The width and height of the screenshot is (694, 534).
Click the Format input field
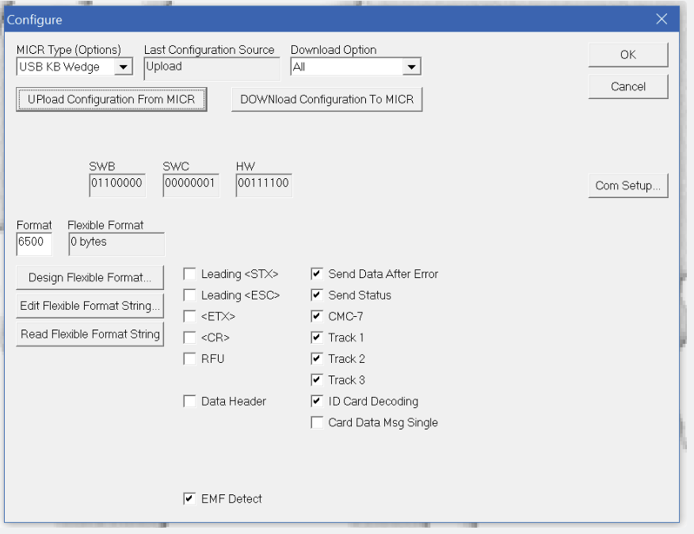tap(34, 243)
